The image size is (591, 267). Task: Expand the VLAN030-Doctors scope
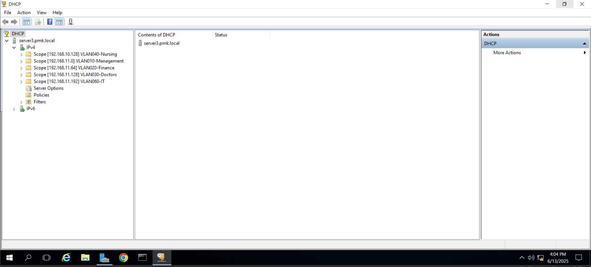(x=21, y=75)
